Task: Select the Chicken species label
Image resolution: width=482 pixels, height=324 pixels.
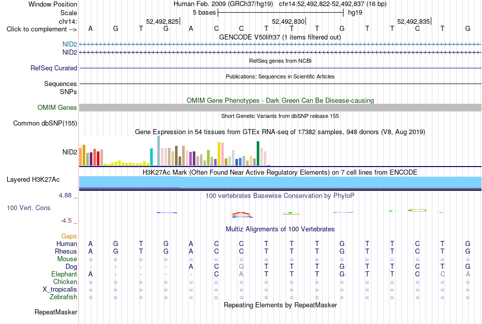Action: click(x=65, y=281)
